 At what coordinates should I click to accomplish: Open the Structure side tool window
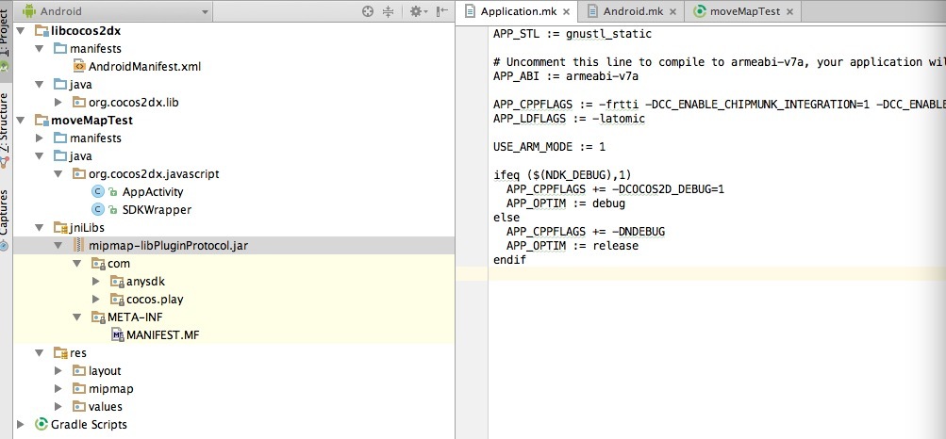[x=5, y=128]
